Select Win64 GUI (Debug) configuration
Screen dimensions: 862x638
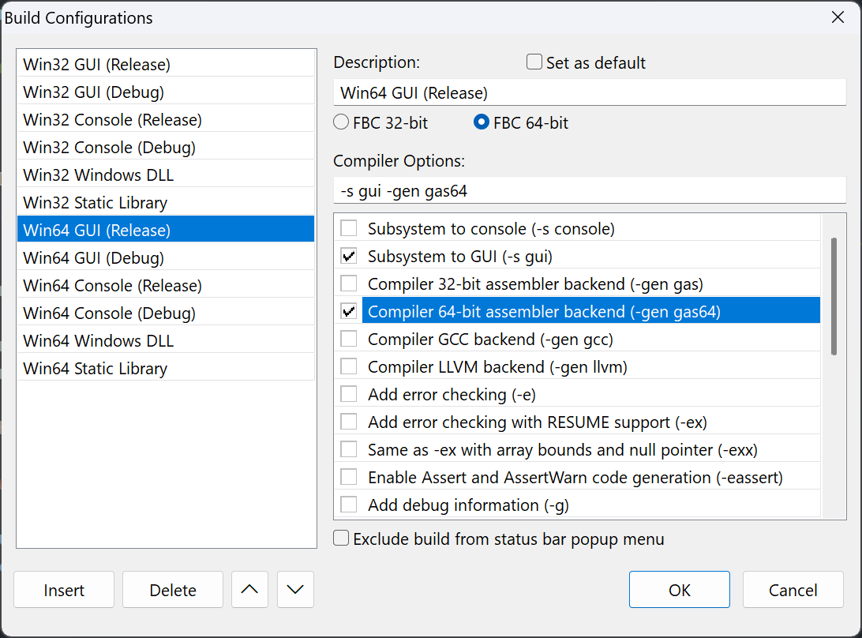coord(166,257)
